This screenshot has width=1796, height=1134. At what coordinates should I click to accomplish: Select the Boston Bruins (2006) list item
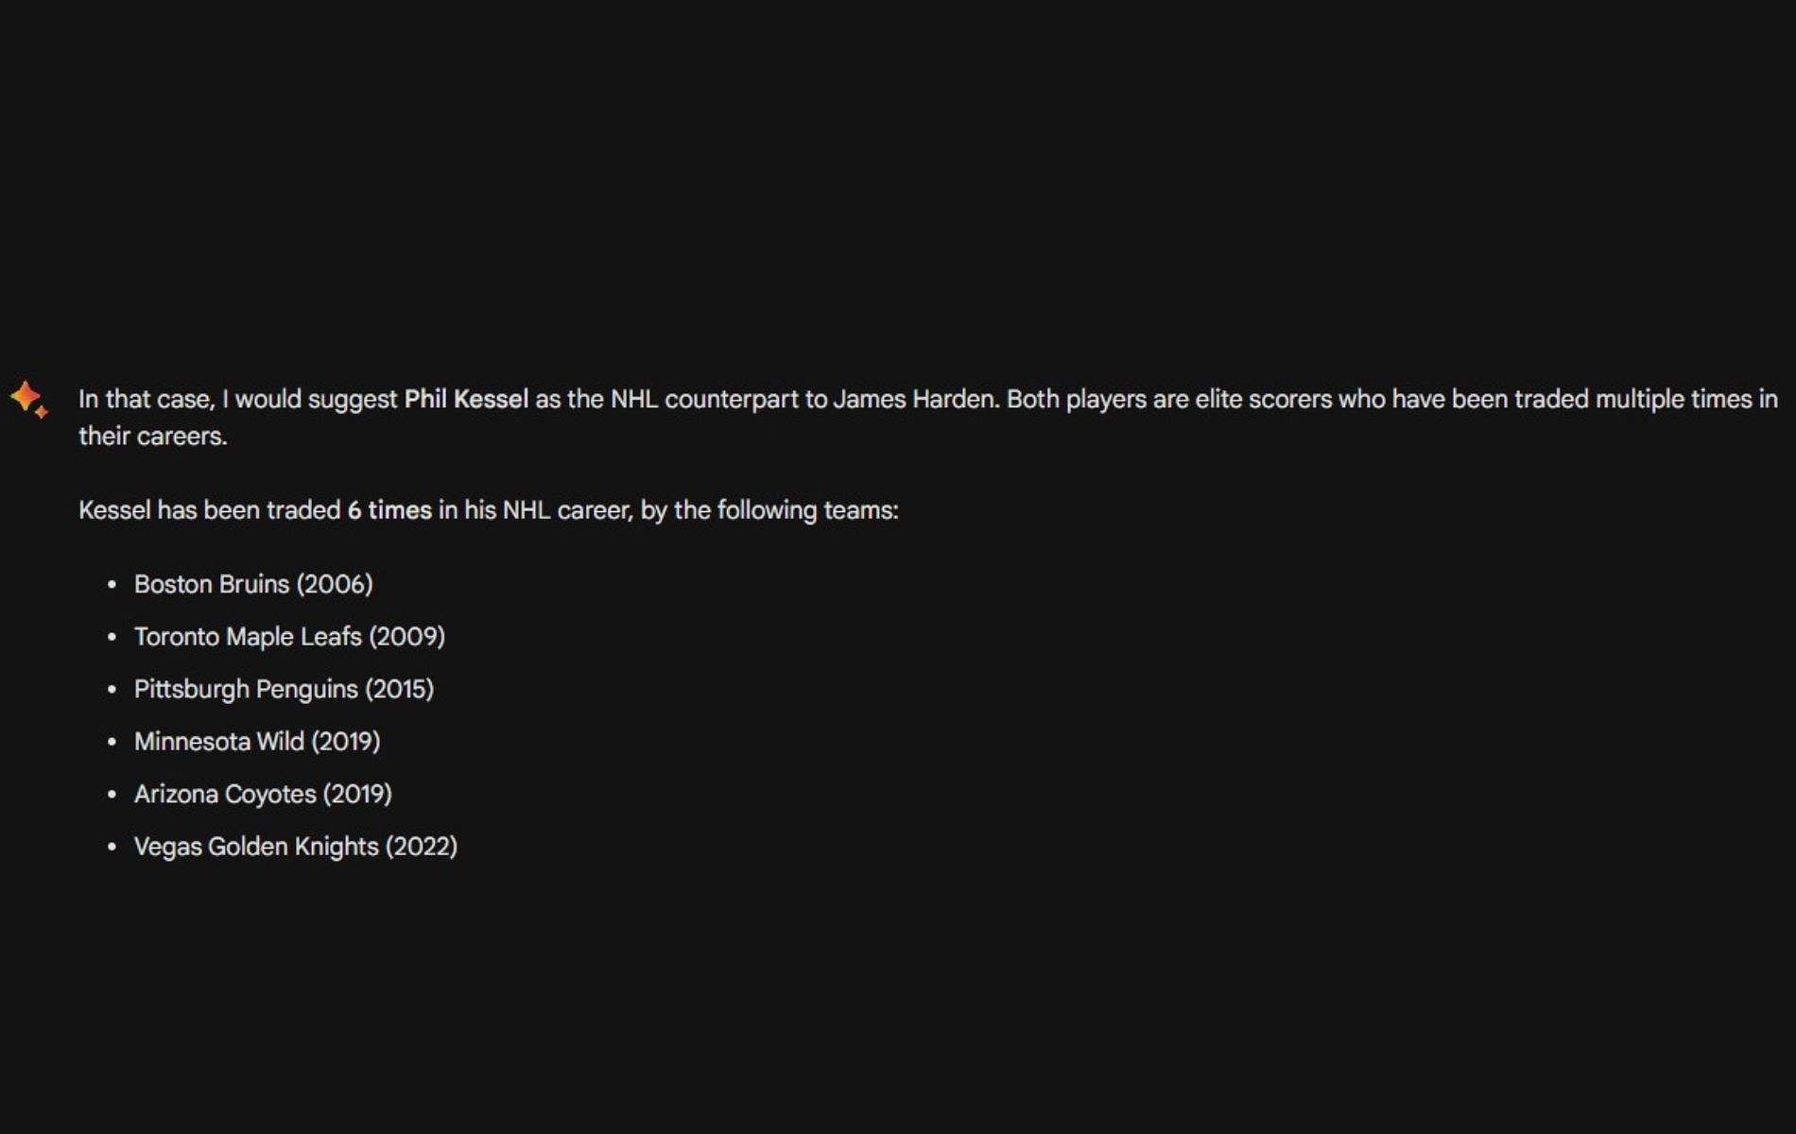tap(253, 584)
